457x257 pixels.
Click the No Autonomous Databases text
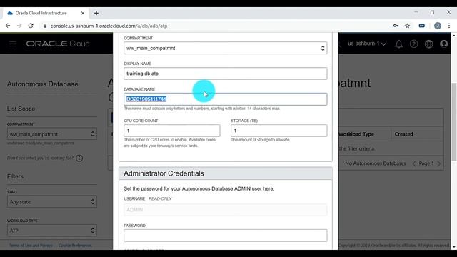click(x=376, y=163)
